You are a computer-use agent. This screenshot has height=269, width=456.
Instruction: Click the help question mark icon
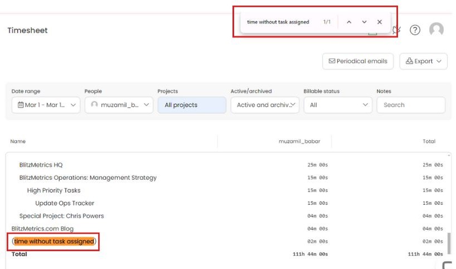point(415,30)
